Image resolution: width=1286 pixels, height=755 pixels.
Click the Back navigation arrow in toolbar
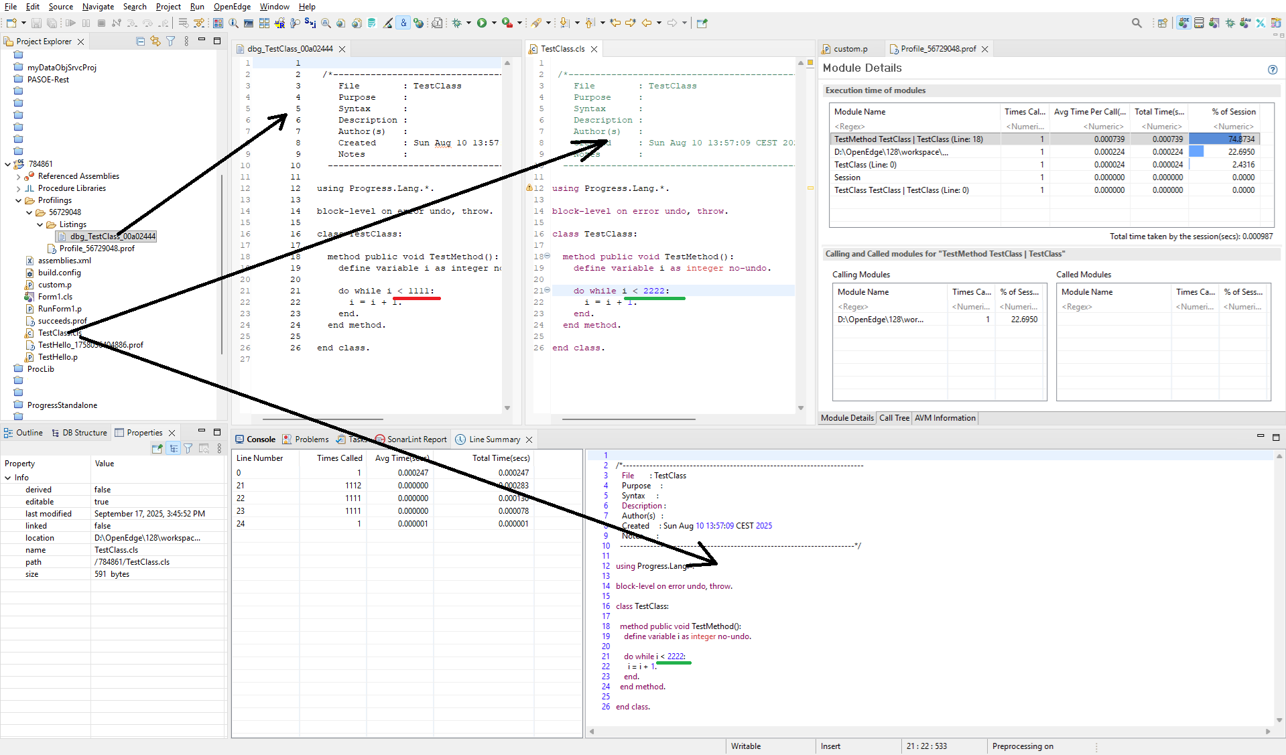pyautogui.click(x=647, y=23)
